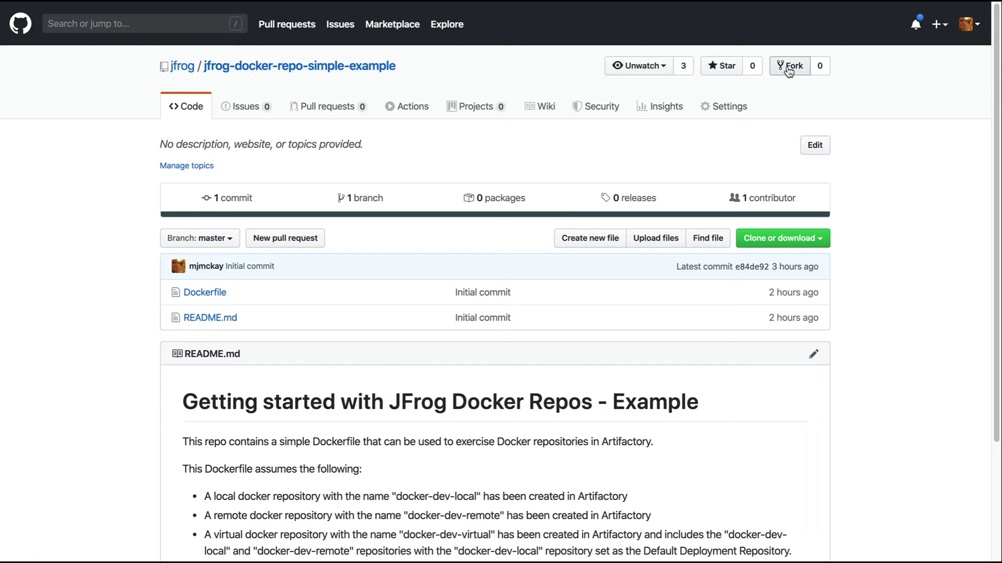Click the New pull request button
The height and width of the screenshot is (563, 1002).
[284, 238]
